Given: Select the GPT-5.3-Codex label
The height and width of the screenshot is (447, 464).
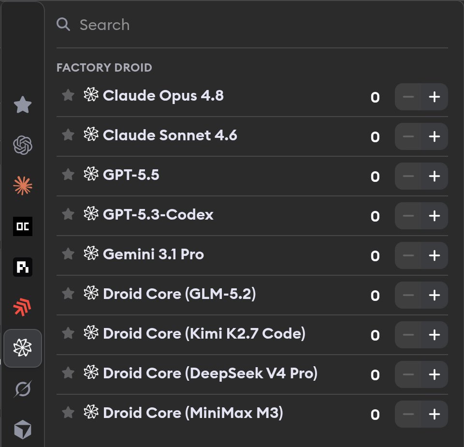Looking at the screenshot, I should pos(158,215).
